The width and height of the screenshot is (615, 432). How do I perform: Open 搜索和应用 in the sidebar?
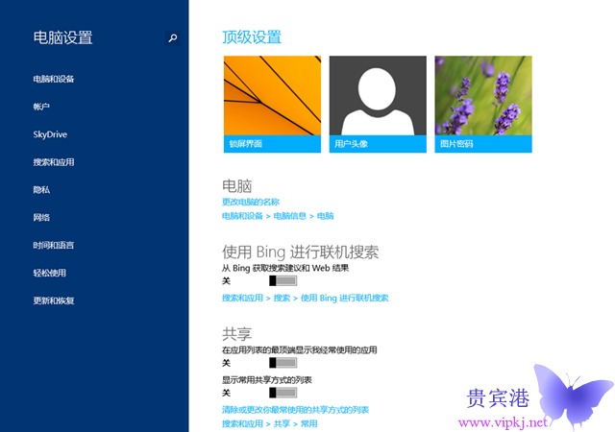tap(54, 162)
